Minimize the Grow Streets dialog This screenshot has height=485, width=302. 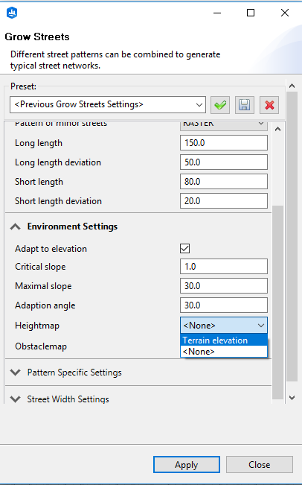[x=217, y=13]
